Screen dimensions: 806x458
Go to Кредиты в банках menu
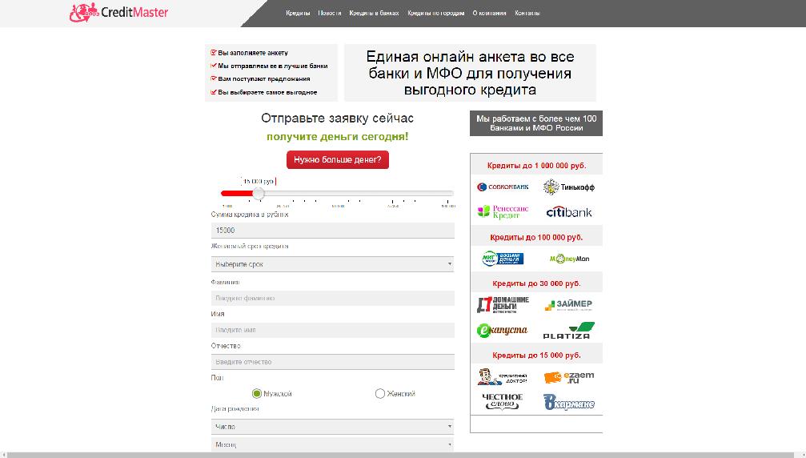coord(375,14)
